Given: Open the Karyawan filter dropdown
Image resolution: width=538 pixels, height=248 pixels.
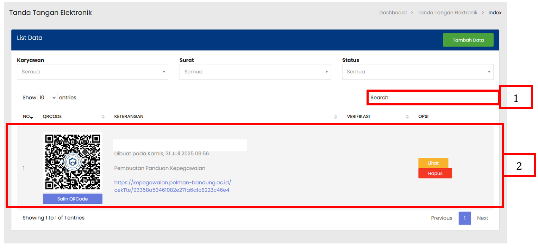Looking at the screenshot, I should pos(92,72).
